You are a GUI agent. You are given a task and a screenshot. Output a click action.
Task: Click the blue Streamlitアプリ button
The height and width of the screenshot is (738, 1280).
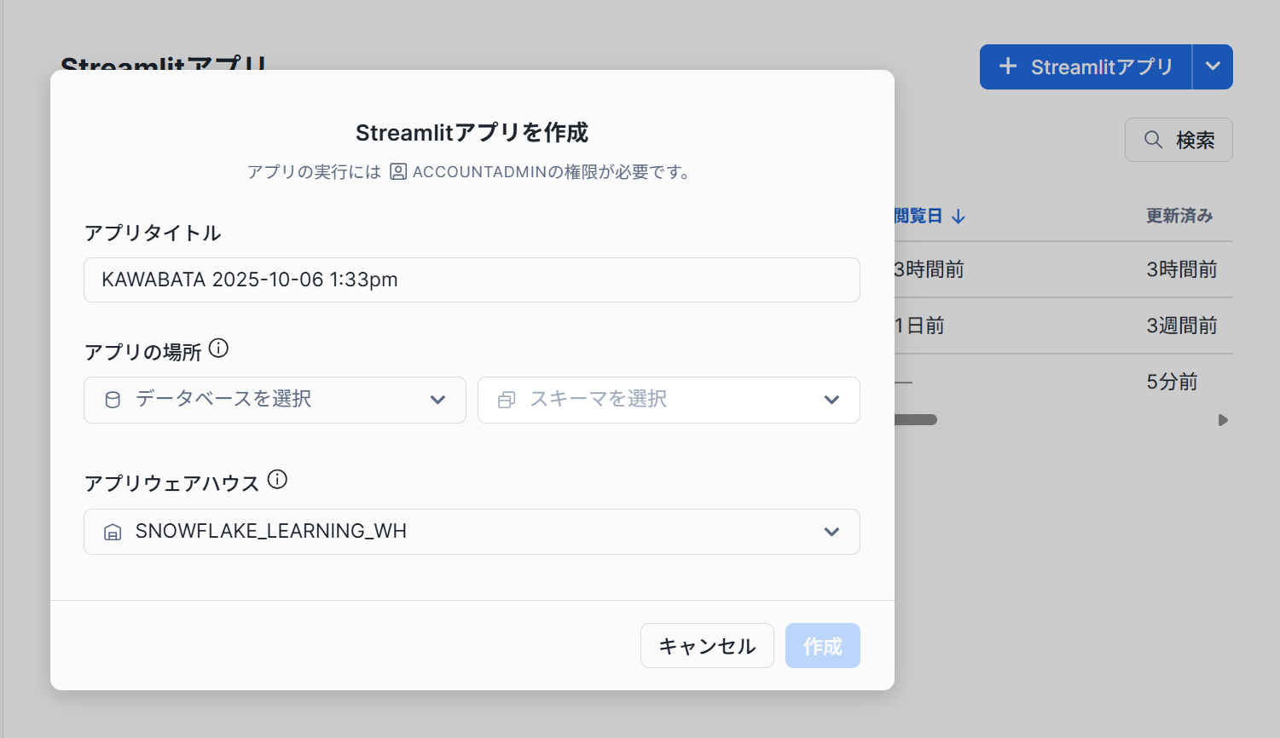click(x=1086, y=66)
